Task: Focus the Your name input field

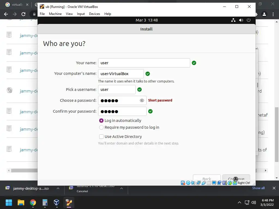Action: point(144,63)
